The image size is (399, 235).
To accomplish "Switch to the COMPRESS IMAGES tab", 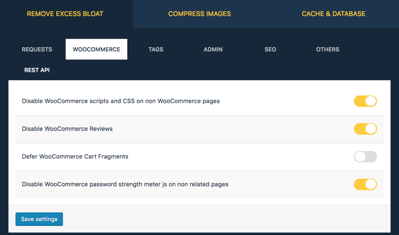I will (199, 14).
